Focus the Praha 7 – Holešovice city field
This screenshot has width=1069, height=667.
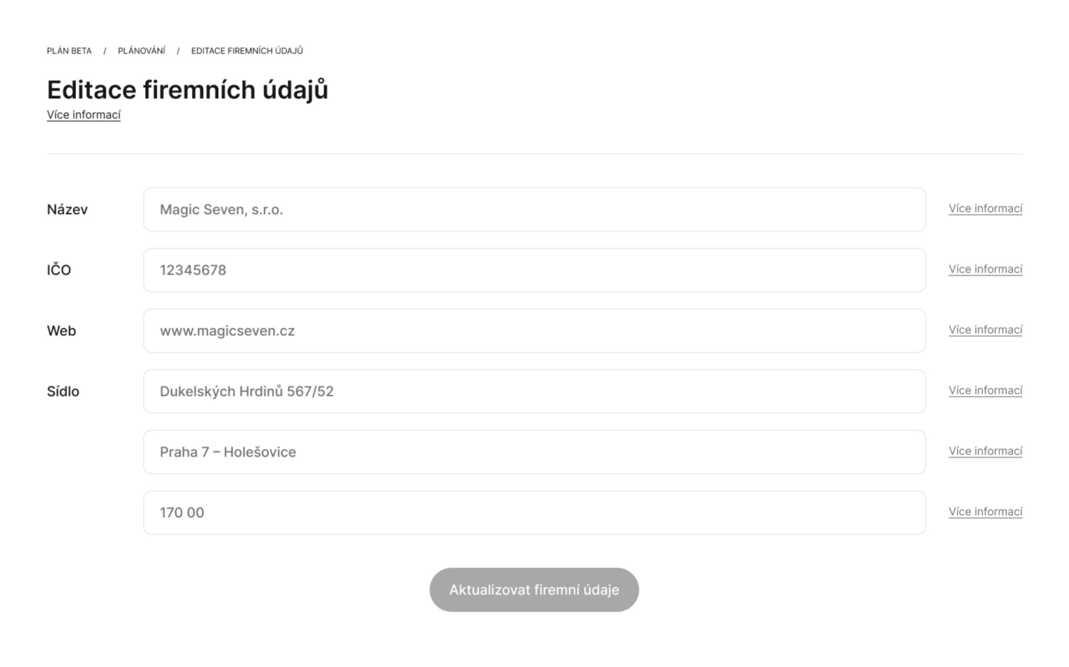tap(534, 452)
